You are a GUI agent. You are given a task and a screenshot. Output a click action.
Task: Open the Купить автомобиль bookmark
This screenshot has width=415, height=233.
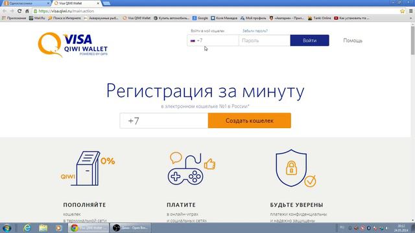(x=171, y=18)
